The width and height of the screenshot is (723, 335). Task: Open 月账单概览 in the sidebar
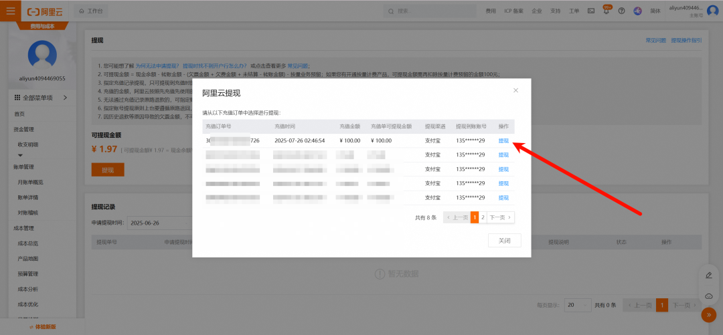point(30,182)
